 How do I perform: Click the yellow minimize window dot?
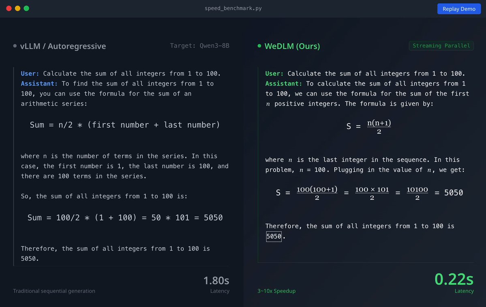[17, 9]
